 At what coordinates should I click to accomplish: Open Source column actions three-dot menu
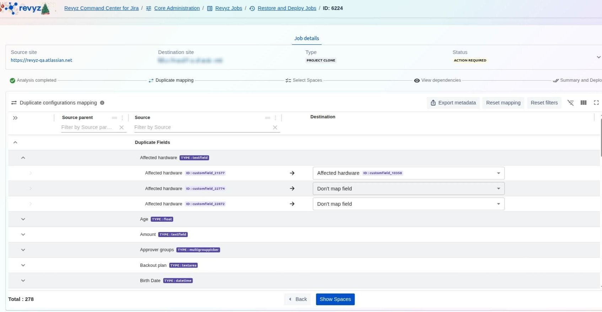click(275, 118)
